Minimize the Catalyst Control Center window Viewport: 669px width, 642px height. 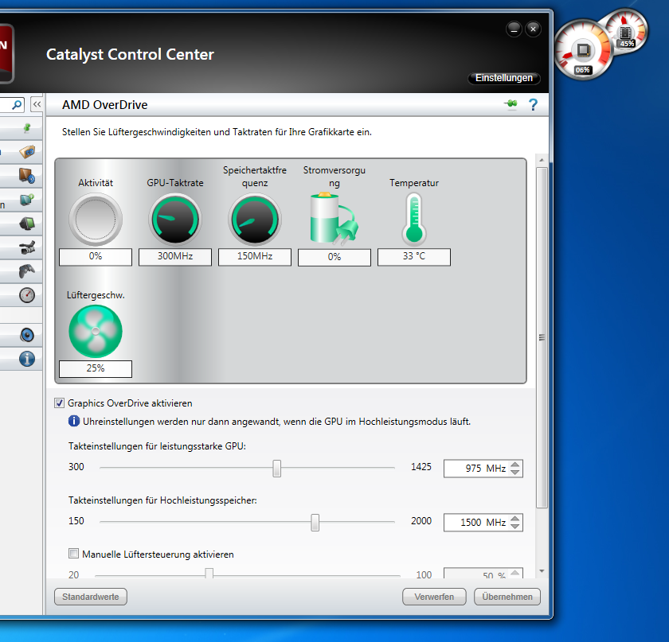[x=514, y=29]
